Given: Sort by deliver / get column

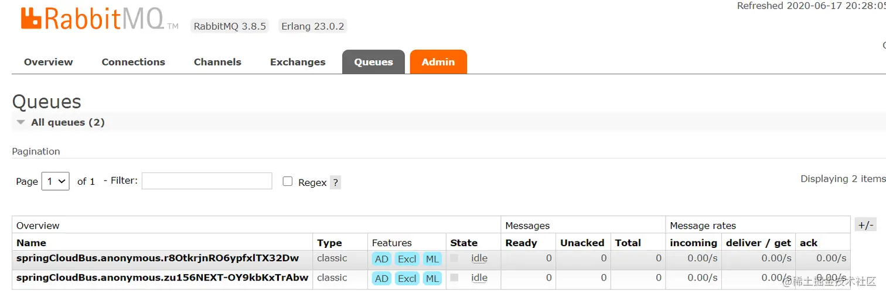Looking at the screenshot, I should (x=758, y=243).
